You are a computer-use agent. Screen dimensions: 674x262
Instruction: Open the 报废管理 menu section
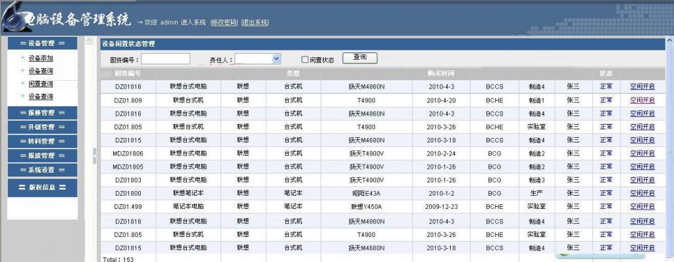point(42,155)
